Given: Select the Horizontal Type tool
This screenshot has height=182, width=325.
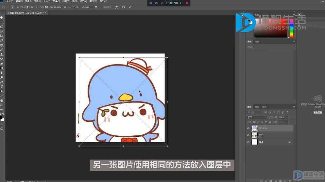Looking at the screenshot, I should click(x=2, y=86).
